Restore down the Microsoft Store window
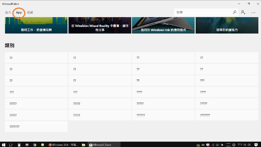This screenshot has width=261, height=147. coord(249,4)
